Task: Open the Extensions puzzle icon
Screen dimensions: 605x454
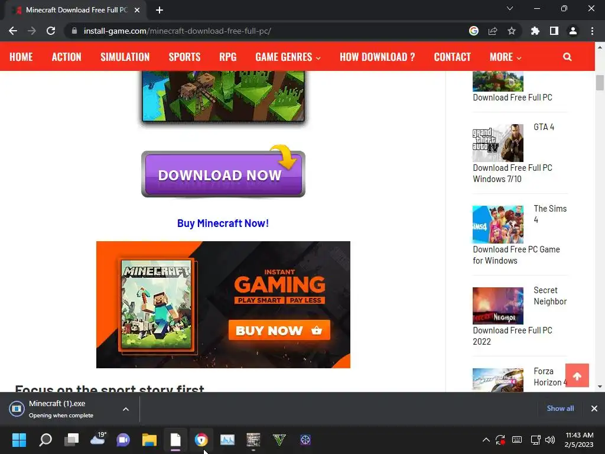Action: pos(535,31)
